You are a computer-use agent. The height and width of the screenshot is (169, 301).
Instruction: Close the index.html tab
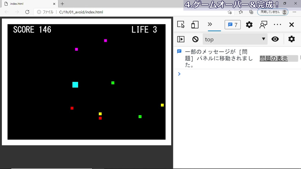click(54, 4)
